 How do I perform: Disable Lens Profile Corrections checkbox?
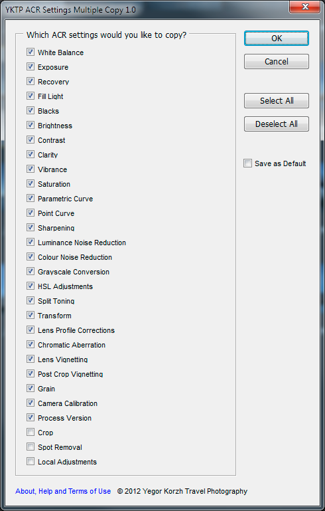pos(31,330)
